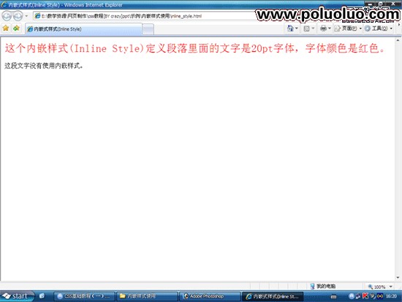
Task: Click the Home page icon
Action: [290, 29]
